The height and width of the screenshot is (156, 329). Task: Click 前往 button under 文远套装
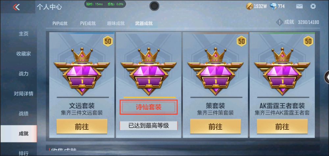click(x=82, y=126)
